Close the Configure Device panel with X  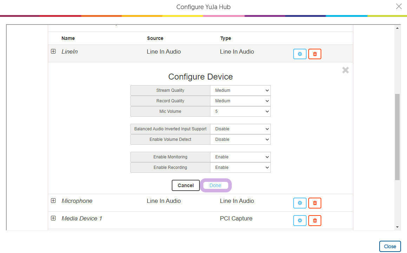346,70
